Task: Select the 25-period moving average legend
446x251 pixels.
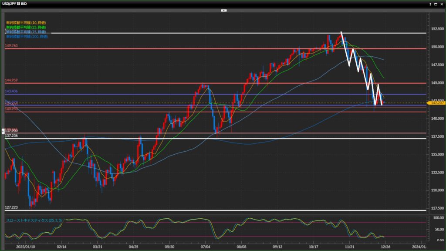Action: (26, 27)
